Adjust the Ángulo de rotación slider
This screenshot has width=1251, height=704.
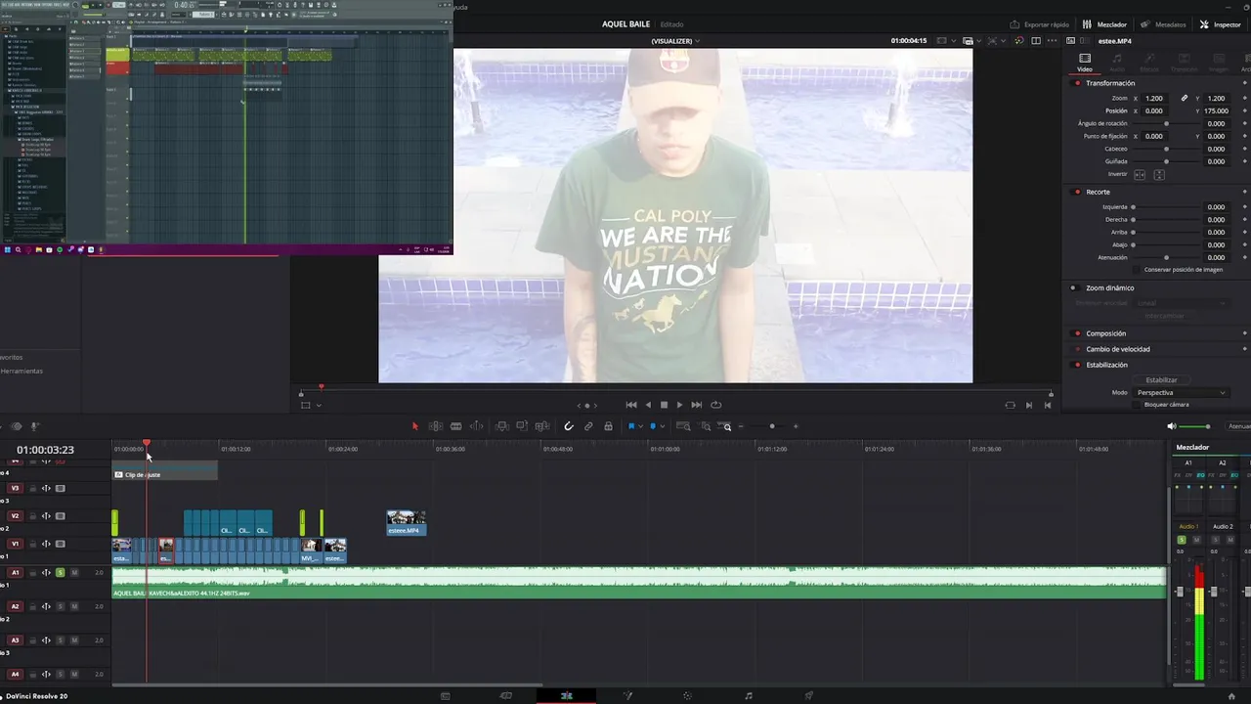tap(1166, 123)
